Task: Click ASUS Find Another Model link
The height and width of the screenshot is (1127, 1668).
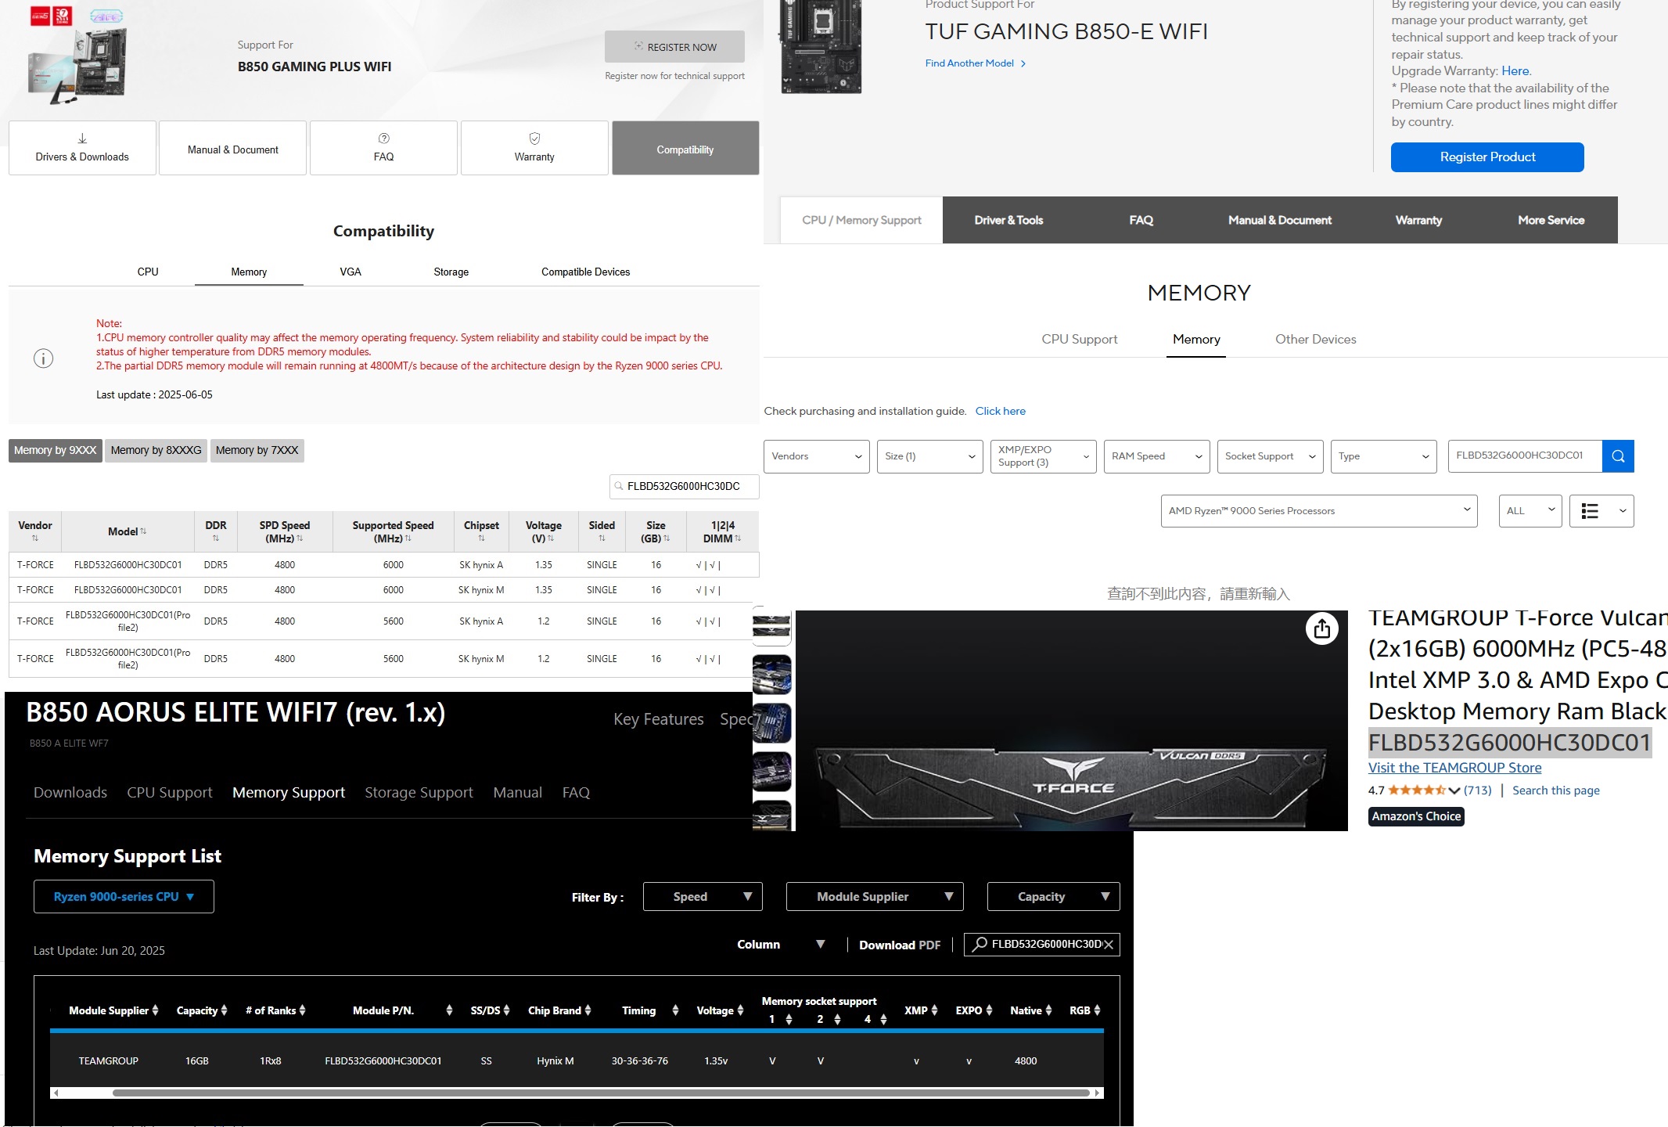Action: click(975, 63)
